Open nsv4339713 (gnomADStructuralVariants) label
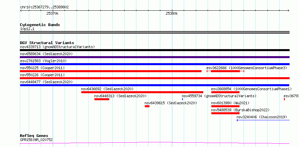 pyautogui.click(x=57, y=47)
